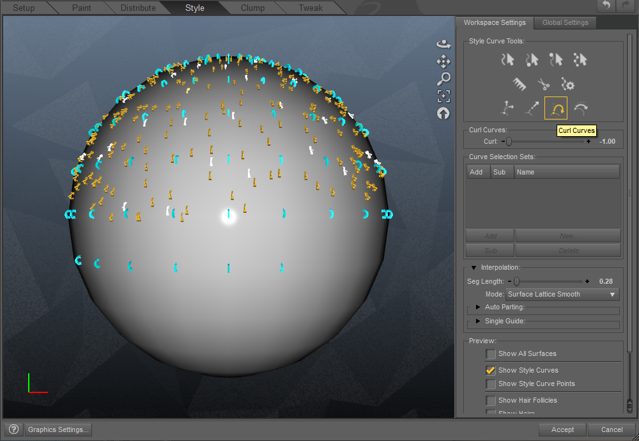Choose the scissors cut tool

543,84
